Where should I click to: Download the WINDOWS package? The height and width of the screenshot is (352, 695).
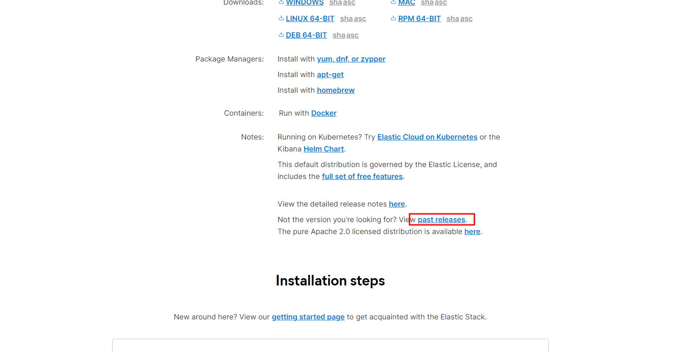coord(305,3)
